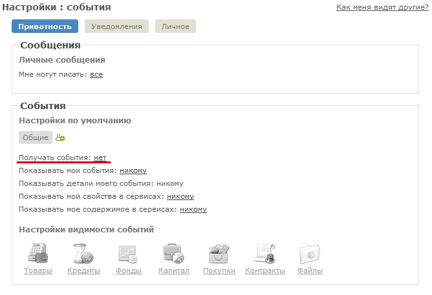Click the Фонды link label
This screenshot has height=295, width=432.
pyautogui.click(x=129, y=270)
